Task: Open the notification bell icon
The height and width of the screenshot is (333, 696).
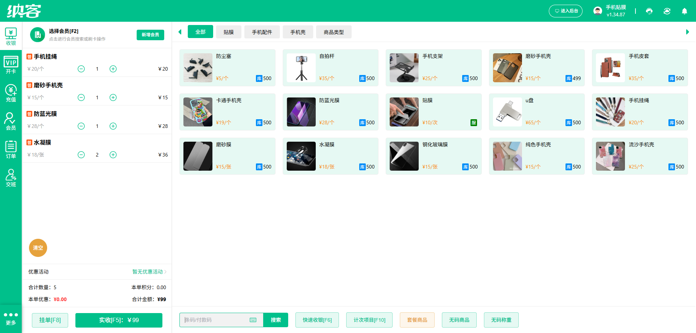Action: (684, 11)
